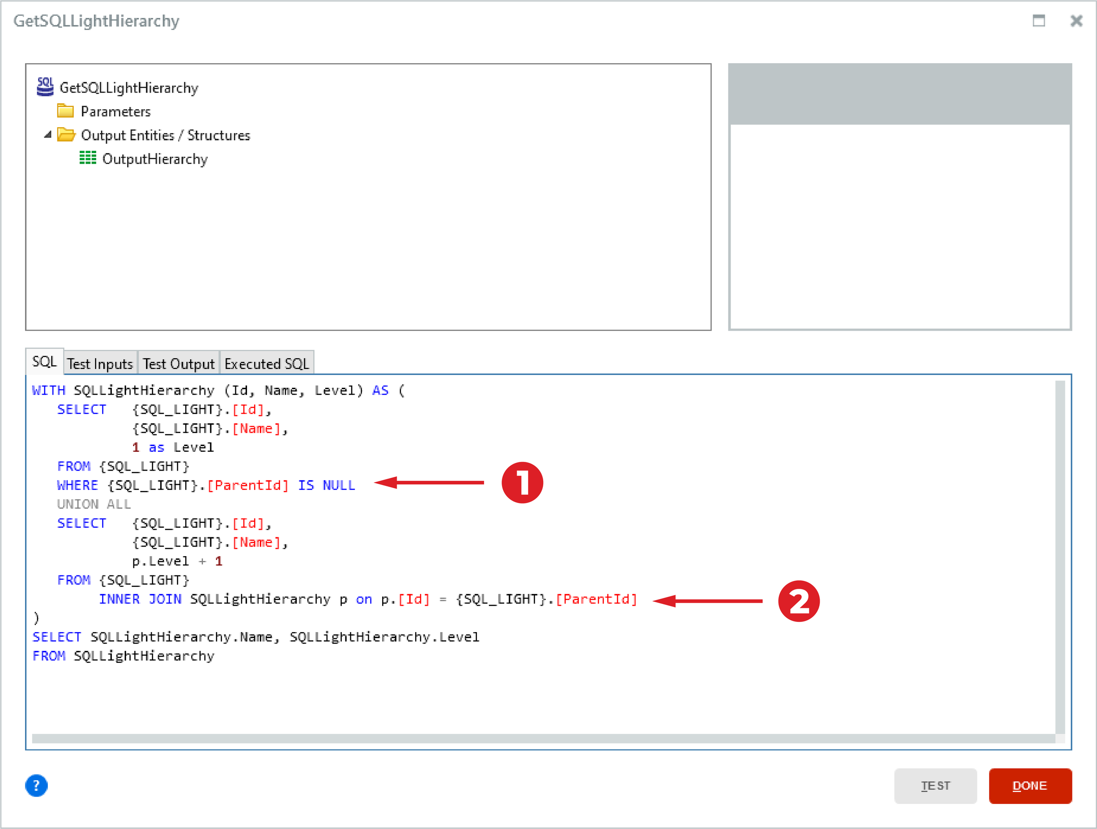Viewport: 1097px width, 829px height.
Task: Open the Executed SQL tab
Action: click(x=267, y=363)
